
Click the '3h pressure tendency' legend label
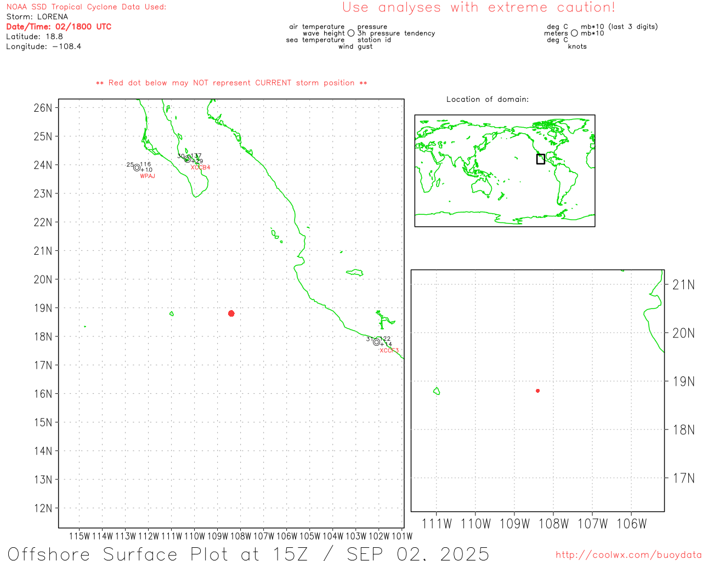[x=397, y=33]
